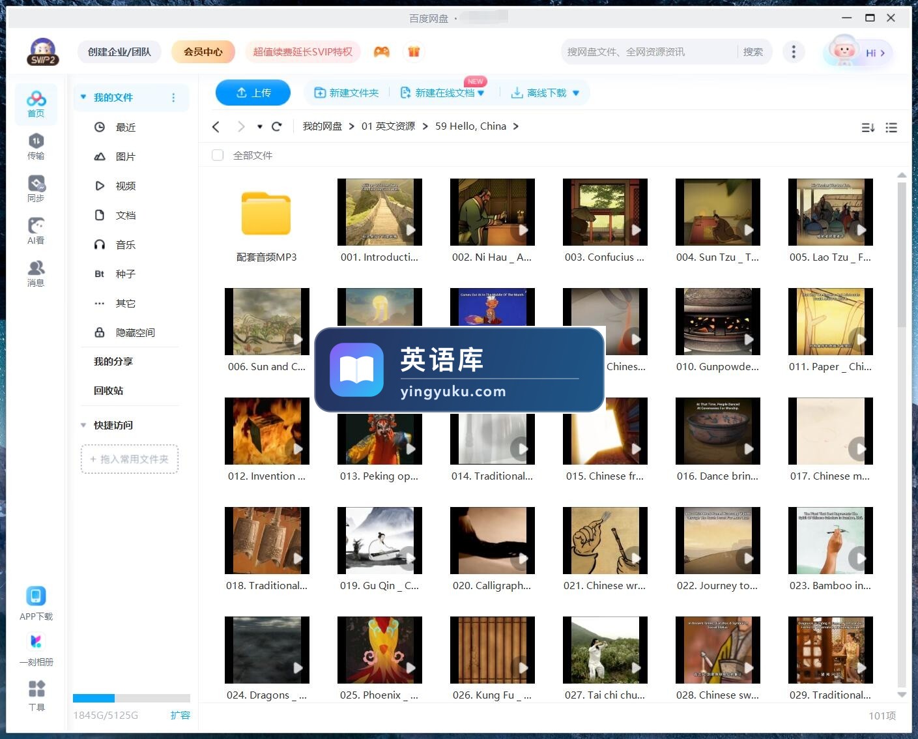Click the 搜索 search button

coord(753,51)
